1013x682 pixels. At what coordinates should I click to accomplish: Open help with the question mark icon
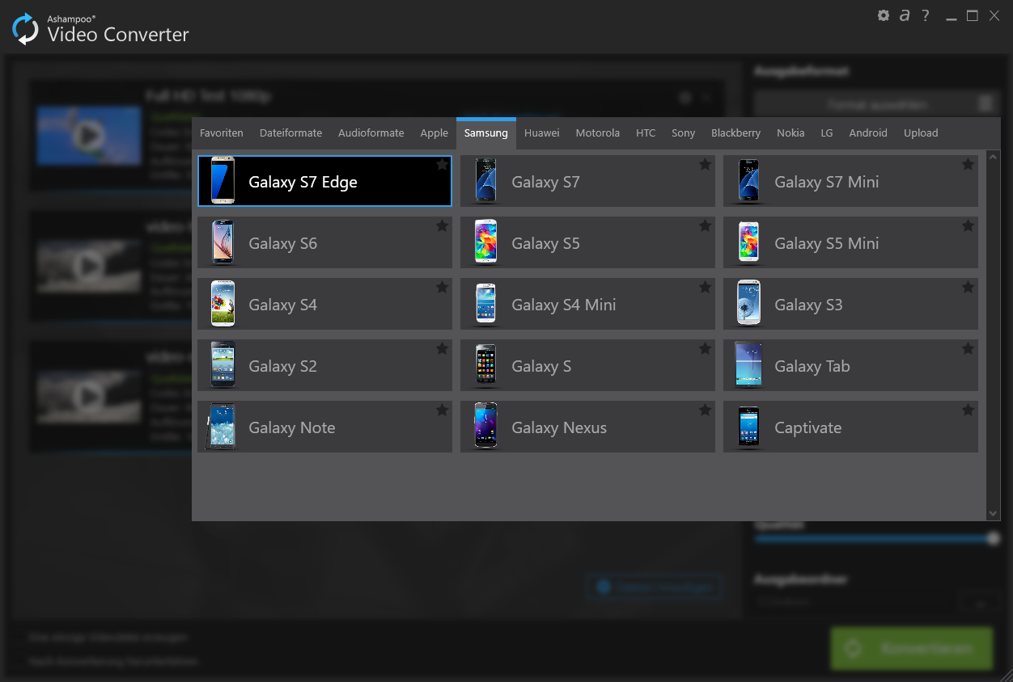926,15
